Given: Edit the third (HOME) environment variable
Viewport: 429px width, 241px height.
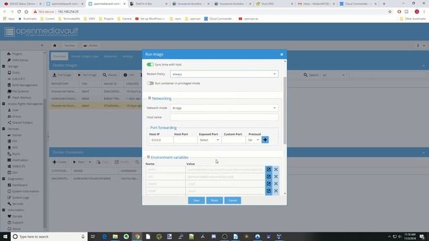Looking at the screenshot, I should [x=269, y=183].
